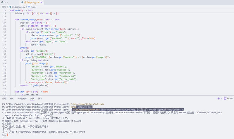
Task: Click 'done: dict[str, object] = {}' code line
Action: 38,26
